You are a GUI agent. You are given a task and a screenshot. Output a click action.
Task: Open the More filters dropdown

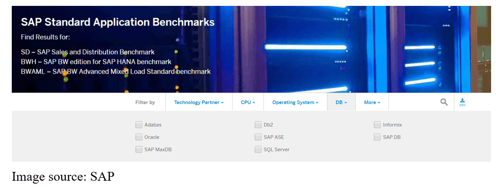click(372, 102)
